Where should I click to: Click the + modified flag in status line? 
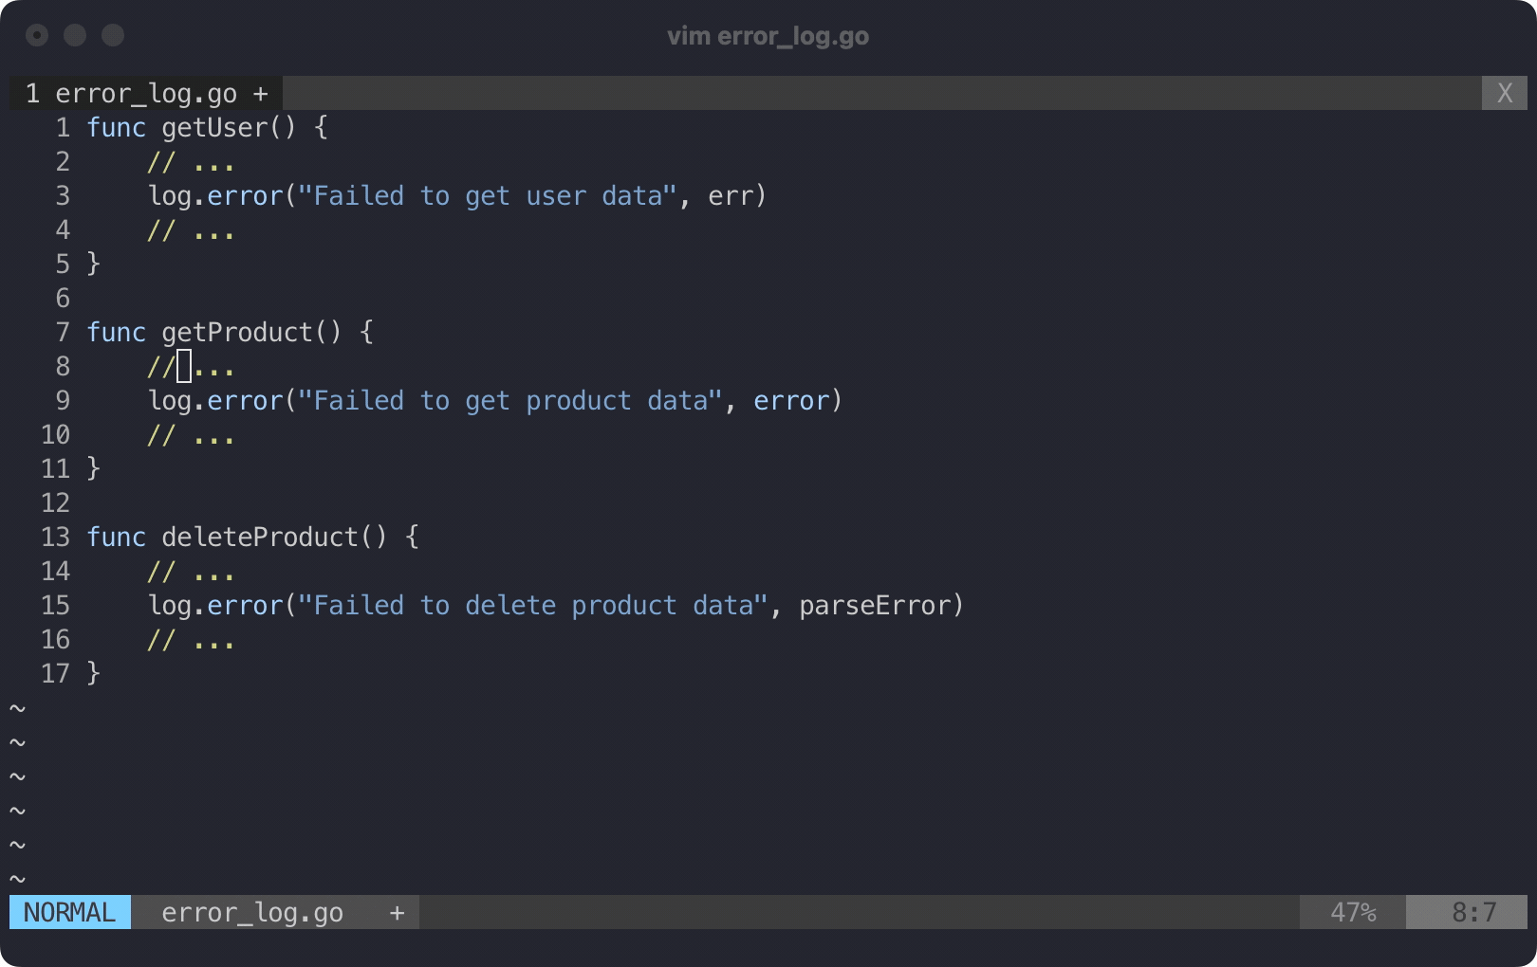tap(397, 912)
